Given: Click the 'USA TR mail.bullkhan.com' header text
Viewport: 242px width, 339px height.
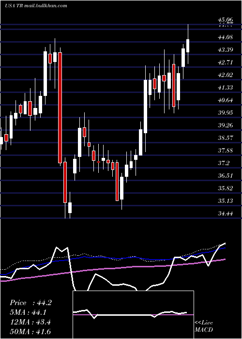Looking at the screenshot, I should pos(36,6).
